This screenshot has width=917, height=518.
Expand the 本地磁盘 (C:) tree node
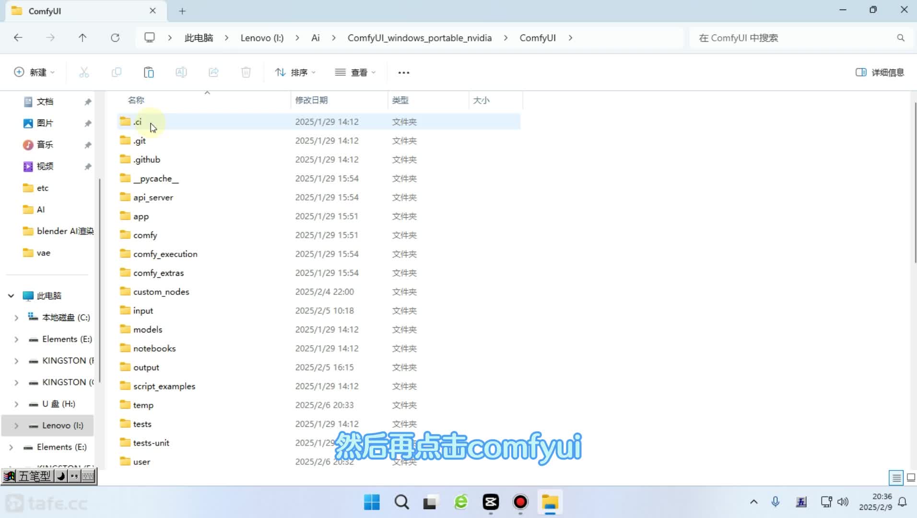[16, 318]
